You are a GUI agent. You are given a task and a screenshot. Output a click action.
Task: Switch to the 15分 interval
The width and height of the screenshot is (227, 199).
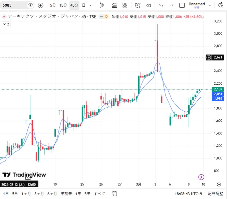pos(63,5)
